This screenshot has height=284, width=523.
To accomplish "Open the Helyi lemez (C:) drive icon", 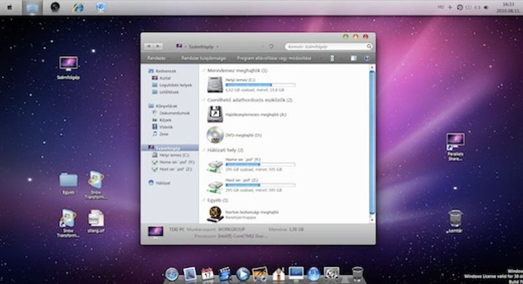I will tap(215, 85).
